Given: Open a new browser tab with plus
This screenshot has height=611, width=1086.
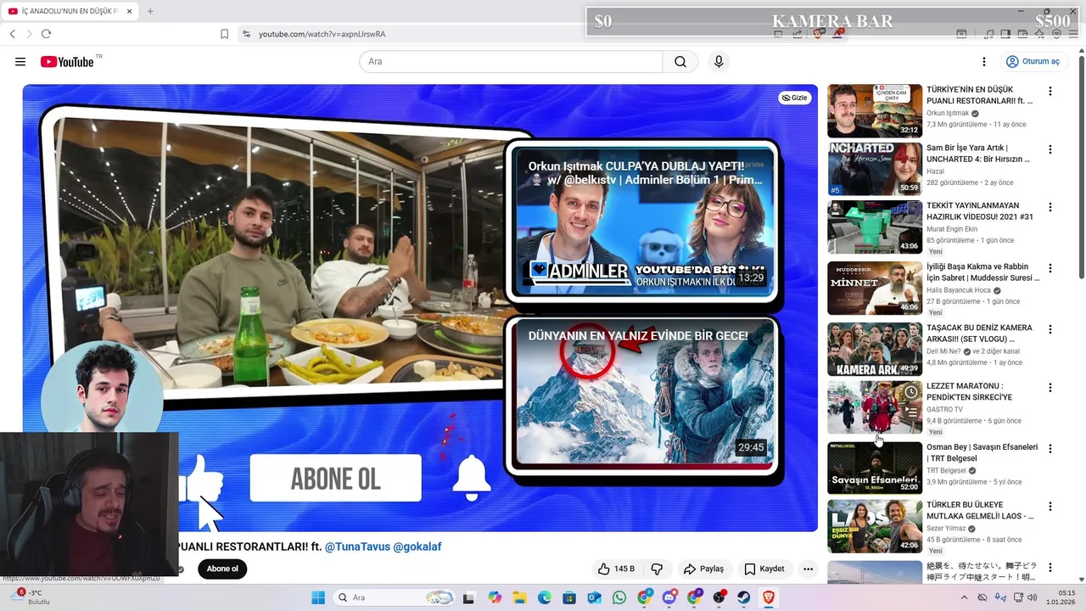Looking at the screenshot, I should point(150,11).
